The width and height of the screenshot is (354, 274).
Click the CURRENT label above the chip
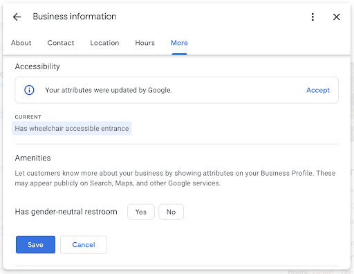tap(28, 117)
